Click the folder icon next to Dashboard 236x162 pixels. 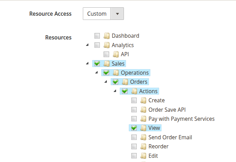pyautogui.click(x=107, y=36)
